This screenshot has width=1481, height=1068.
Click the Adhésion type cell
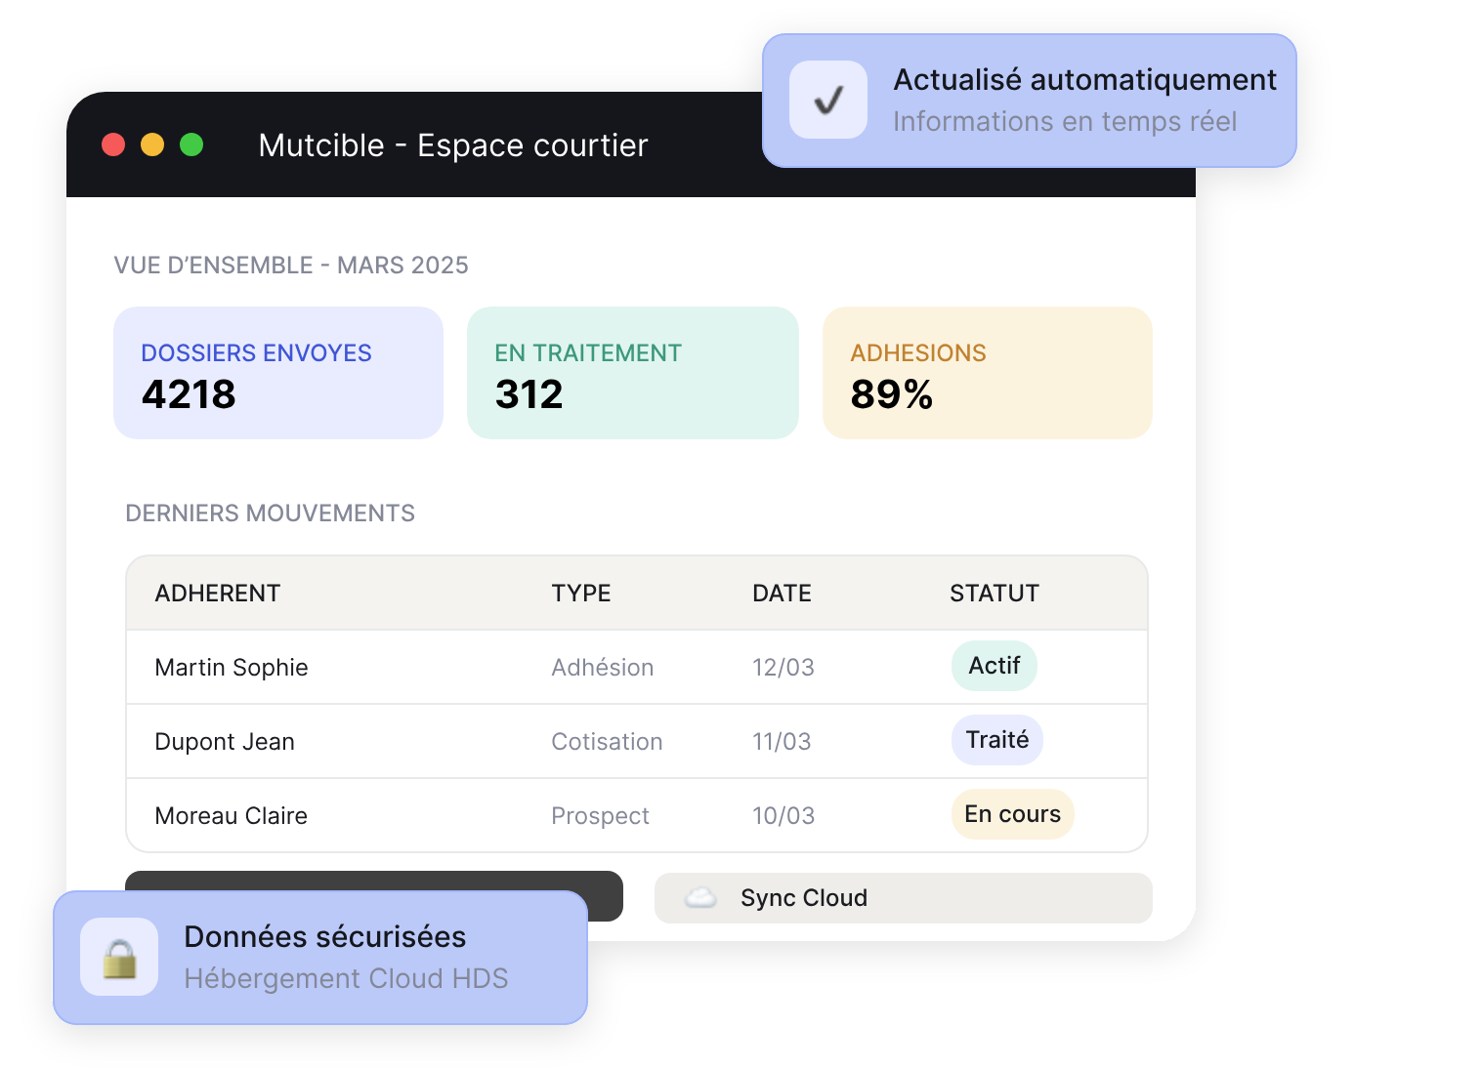tap(603, 668)
